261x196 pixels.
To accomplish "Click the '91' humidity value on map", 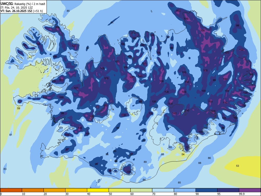I will [x=112, y=23].
